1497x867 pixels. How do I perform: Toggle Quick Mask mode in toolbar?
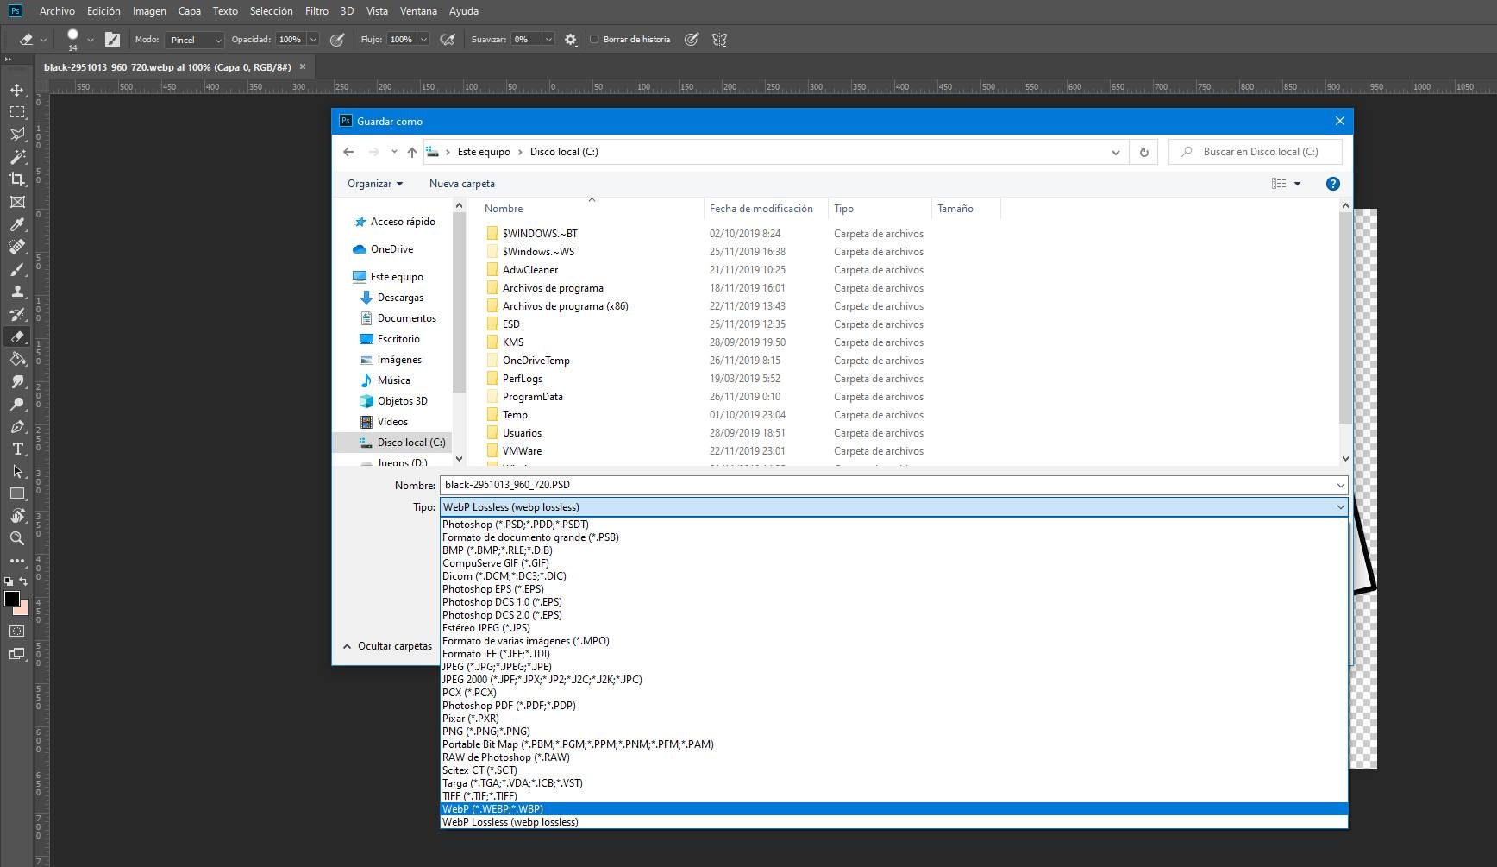point(17,631)
